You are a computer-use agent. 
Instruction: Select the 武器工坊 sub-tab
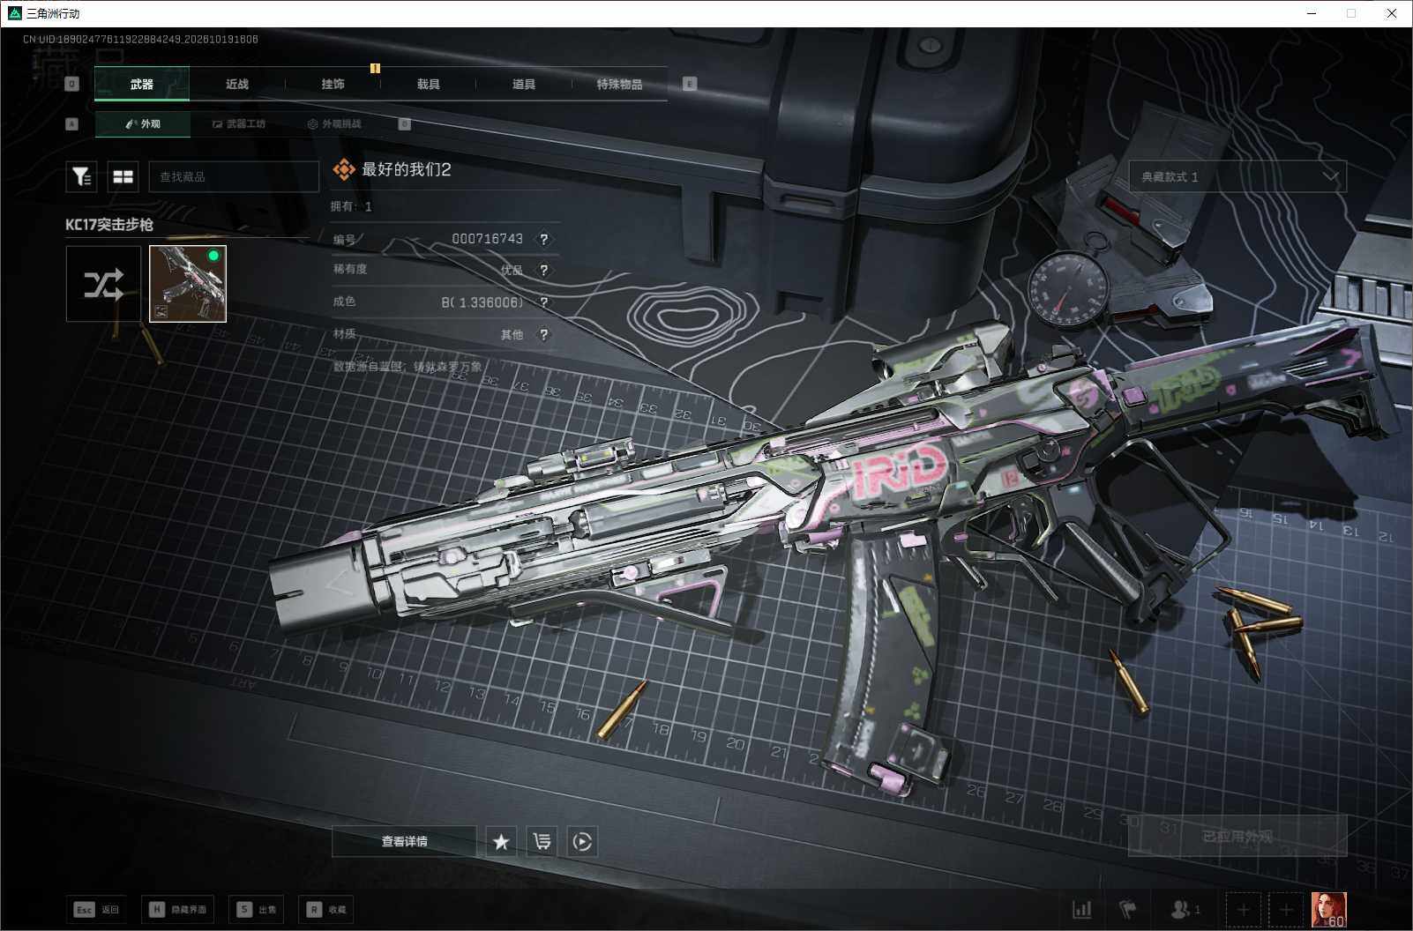[x=238, y=124]
